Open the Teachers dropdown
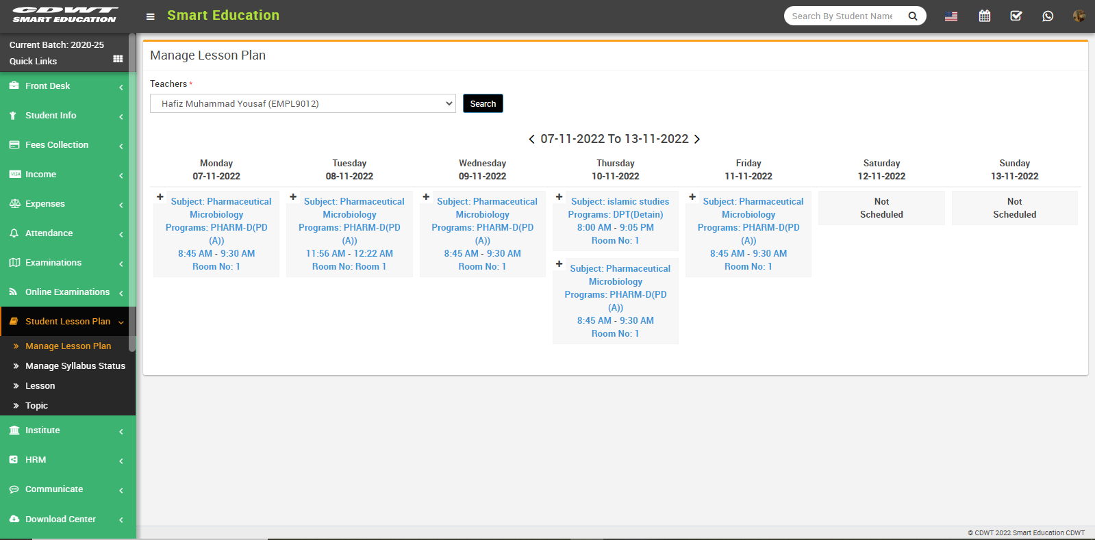The width and height of the screenshot is (1095, 540). [303, 103]
